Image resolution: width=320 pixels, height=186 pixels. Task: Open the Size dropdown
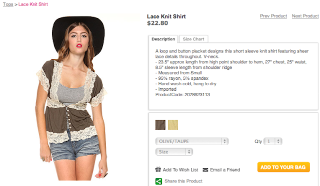point(174,152)
